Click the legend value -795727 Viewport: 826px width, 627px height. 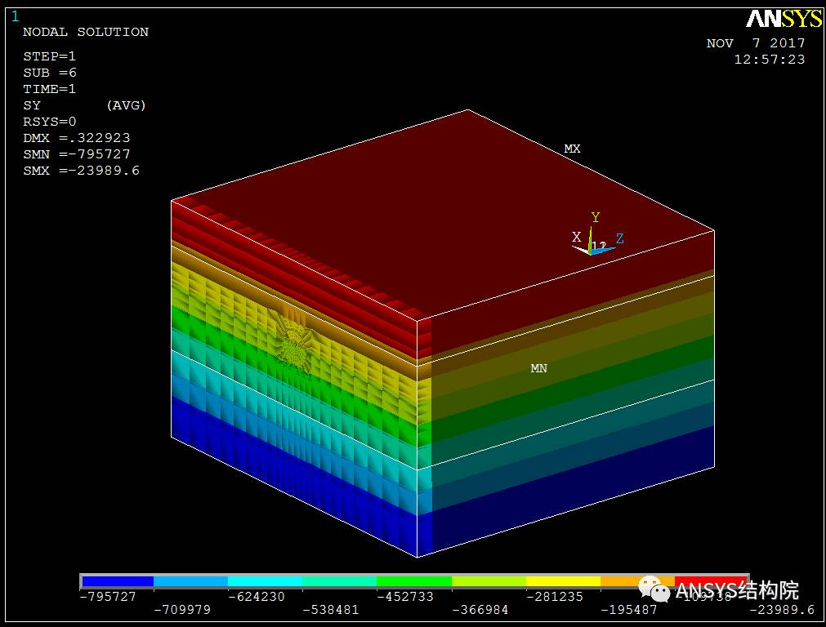(x=108, y=597)
